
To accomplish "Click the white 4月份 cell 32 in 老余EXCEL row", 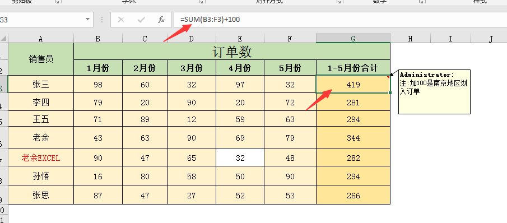I will tap(240, 157).
